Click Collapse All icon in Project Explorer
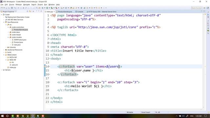 click(x=28, y=11)
